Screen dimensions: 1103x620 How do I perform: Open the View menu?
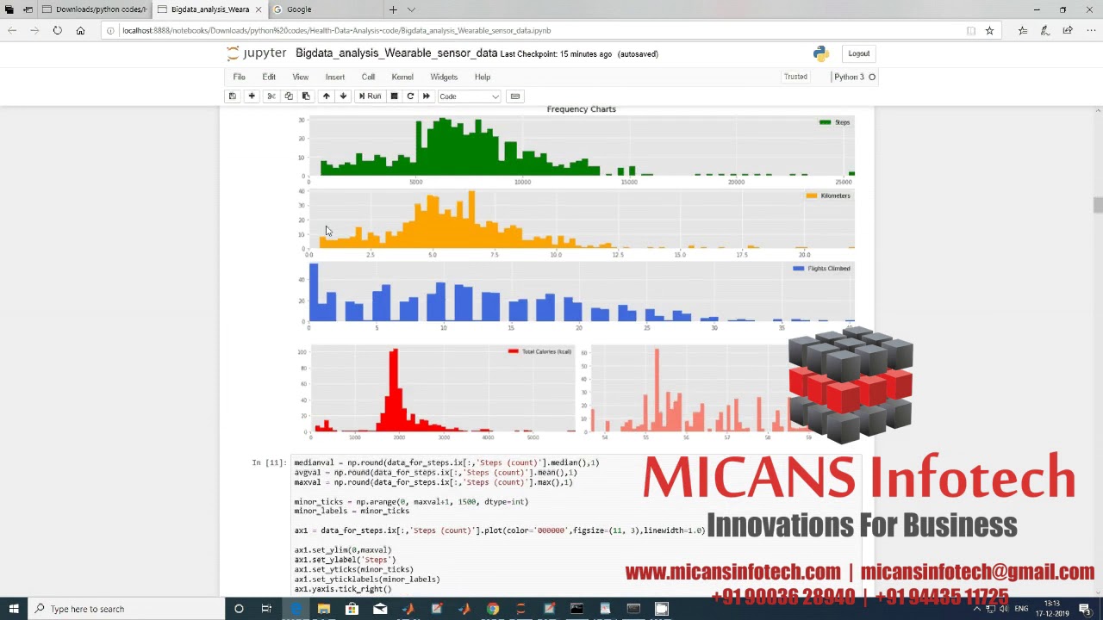coord(300,77)
